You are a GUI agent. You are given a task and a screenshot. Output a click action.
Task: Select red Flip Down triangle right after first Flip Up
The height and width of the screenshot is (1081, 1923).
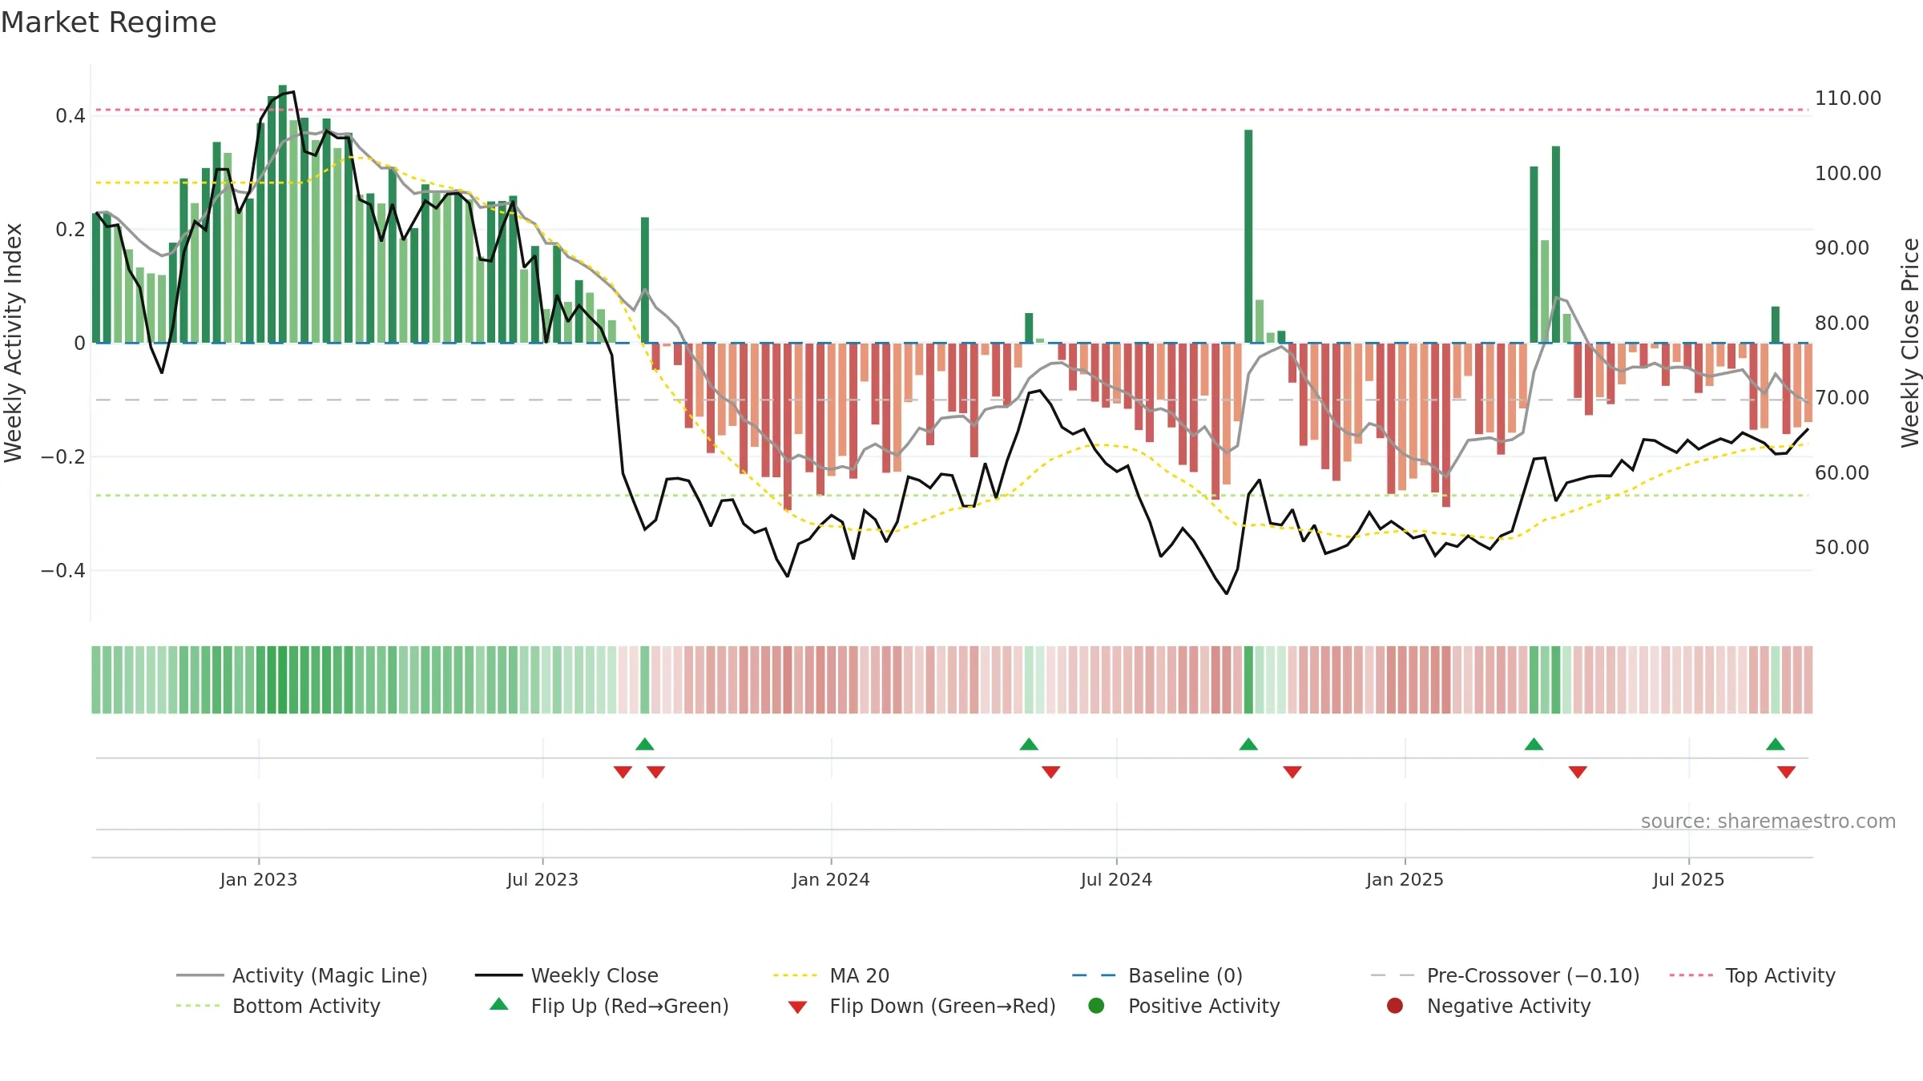click(655, 772)
